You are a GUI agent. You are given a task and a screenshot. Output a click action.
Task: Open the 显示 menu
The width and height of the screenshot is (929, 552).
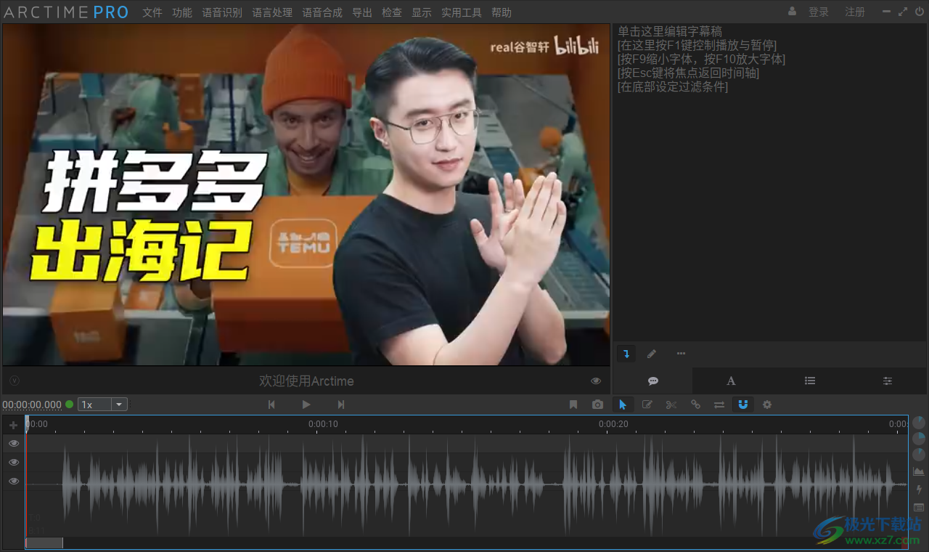tap(422, 12)
